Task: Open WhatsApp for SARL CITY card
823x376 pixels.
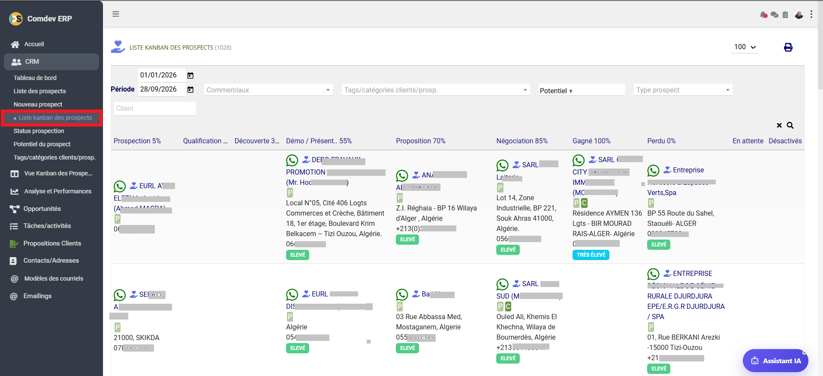Action: pyautogui.click(x=579, y=160)
